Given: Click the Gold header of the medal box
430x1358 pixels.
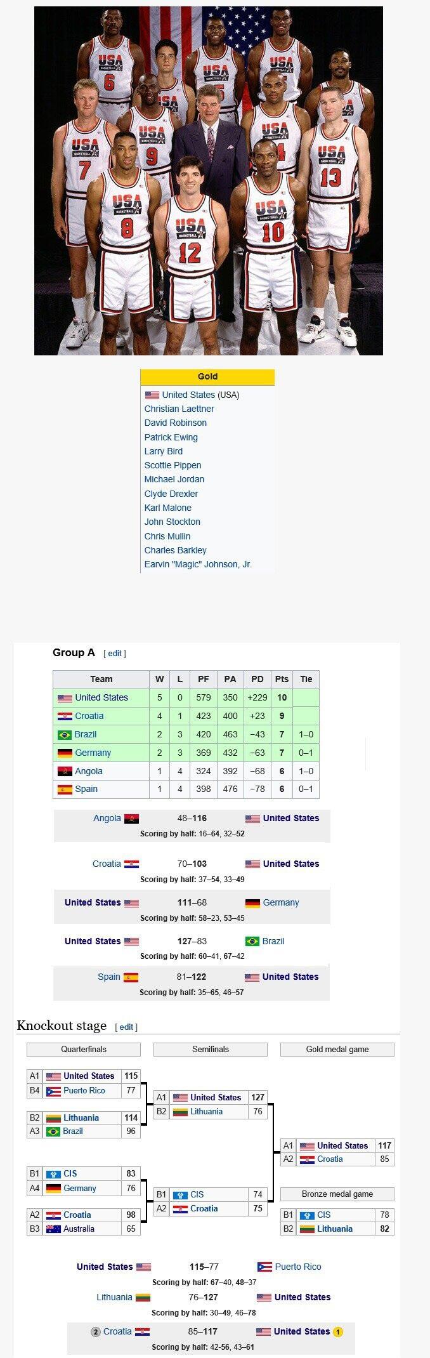Looking at the screenshot, I should [x=207, y=376].
